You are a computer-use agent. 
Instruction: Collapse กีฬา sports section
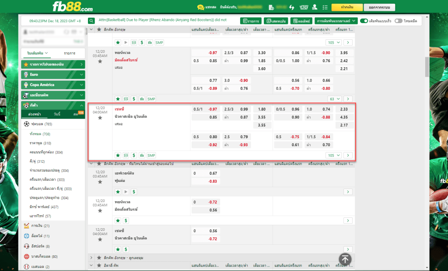coord(53,105)
